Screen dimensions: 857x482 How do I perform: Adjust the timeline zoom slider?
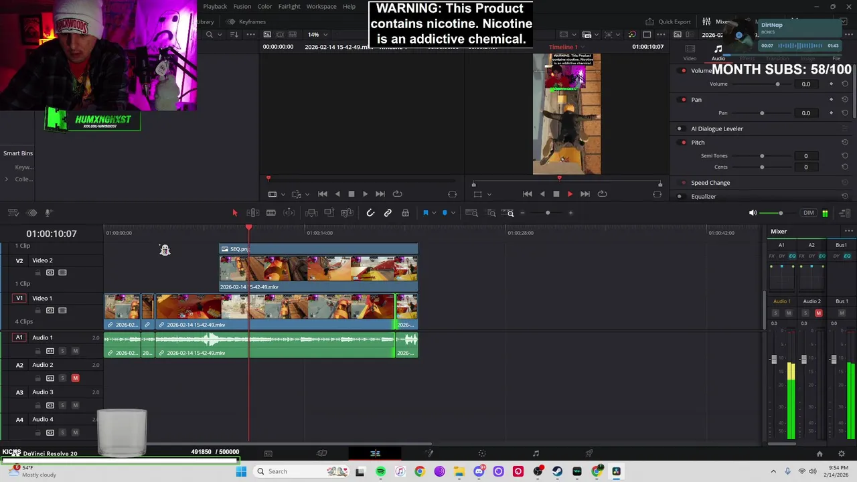[x=547, y=213]
